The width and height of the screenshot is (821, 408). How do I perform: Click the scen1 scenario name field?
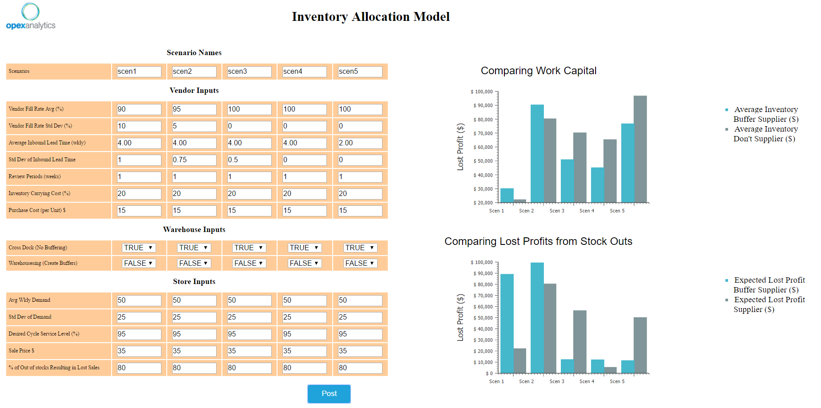pos(139,72)
